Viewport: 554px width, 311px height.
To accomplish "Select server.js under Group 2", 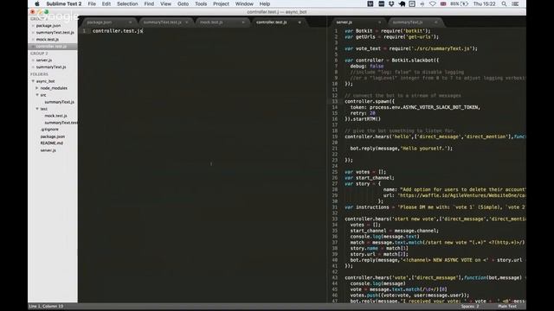I will tap(44, 60).
